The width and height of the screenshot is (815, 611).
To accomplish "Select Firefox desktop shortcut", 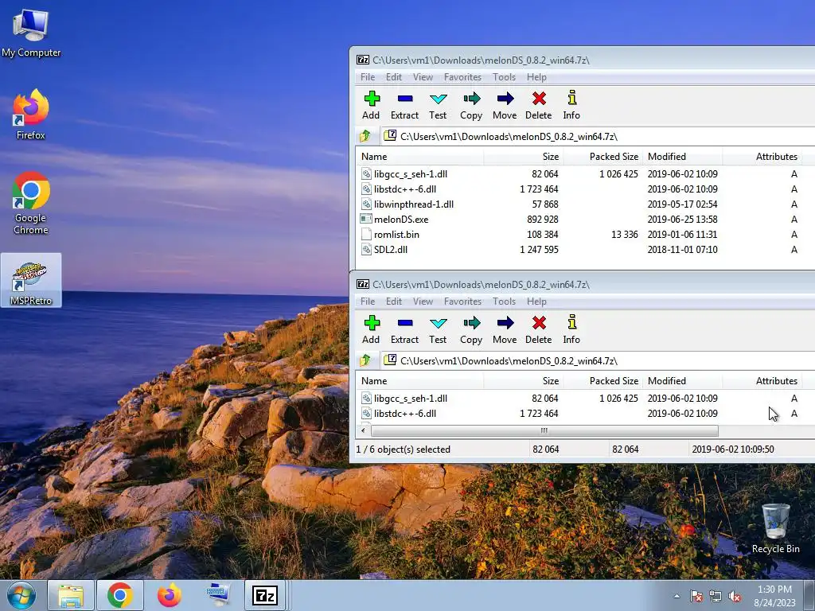I will 31,115.
